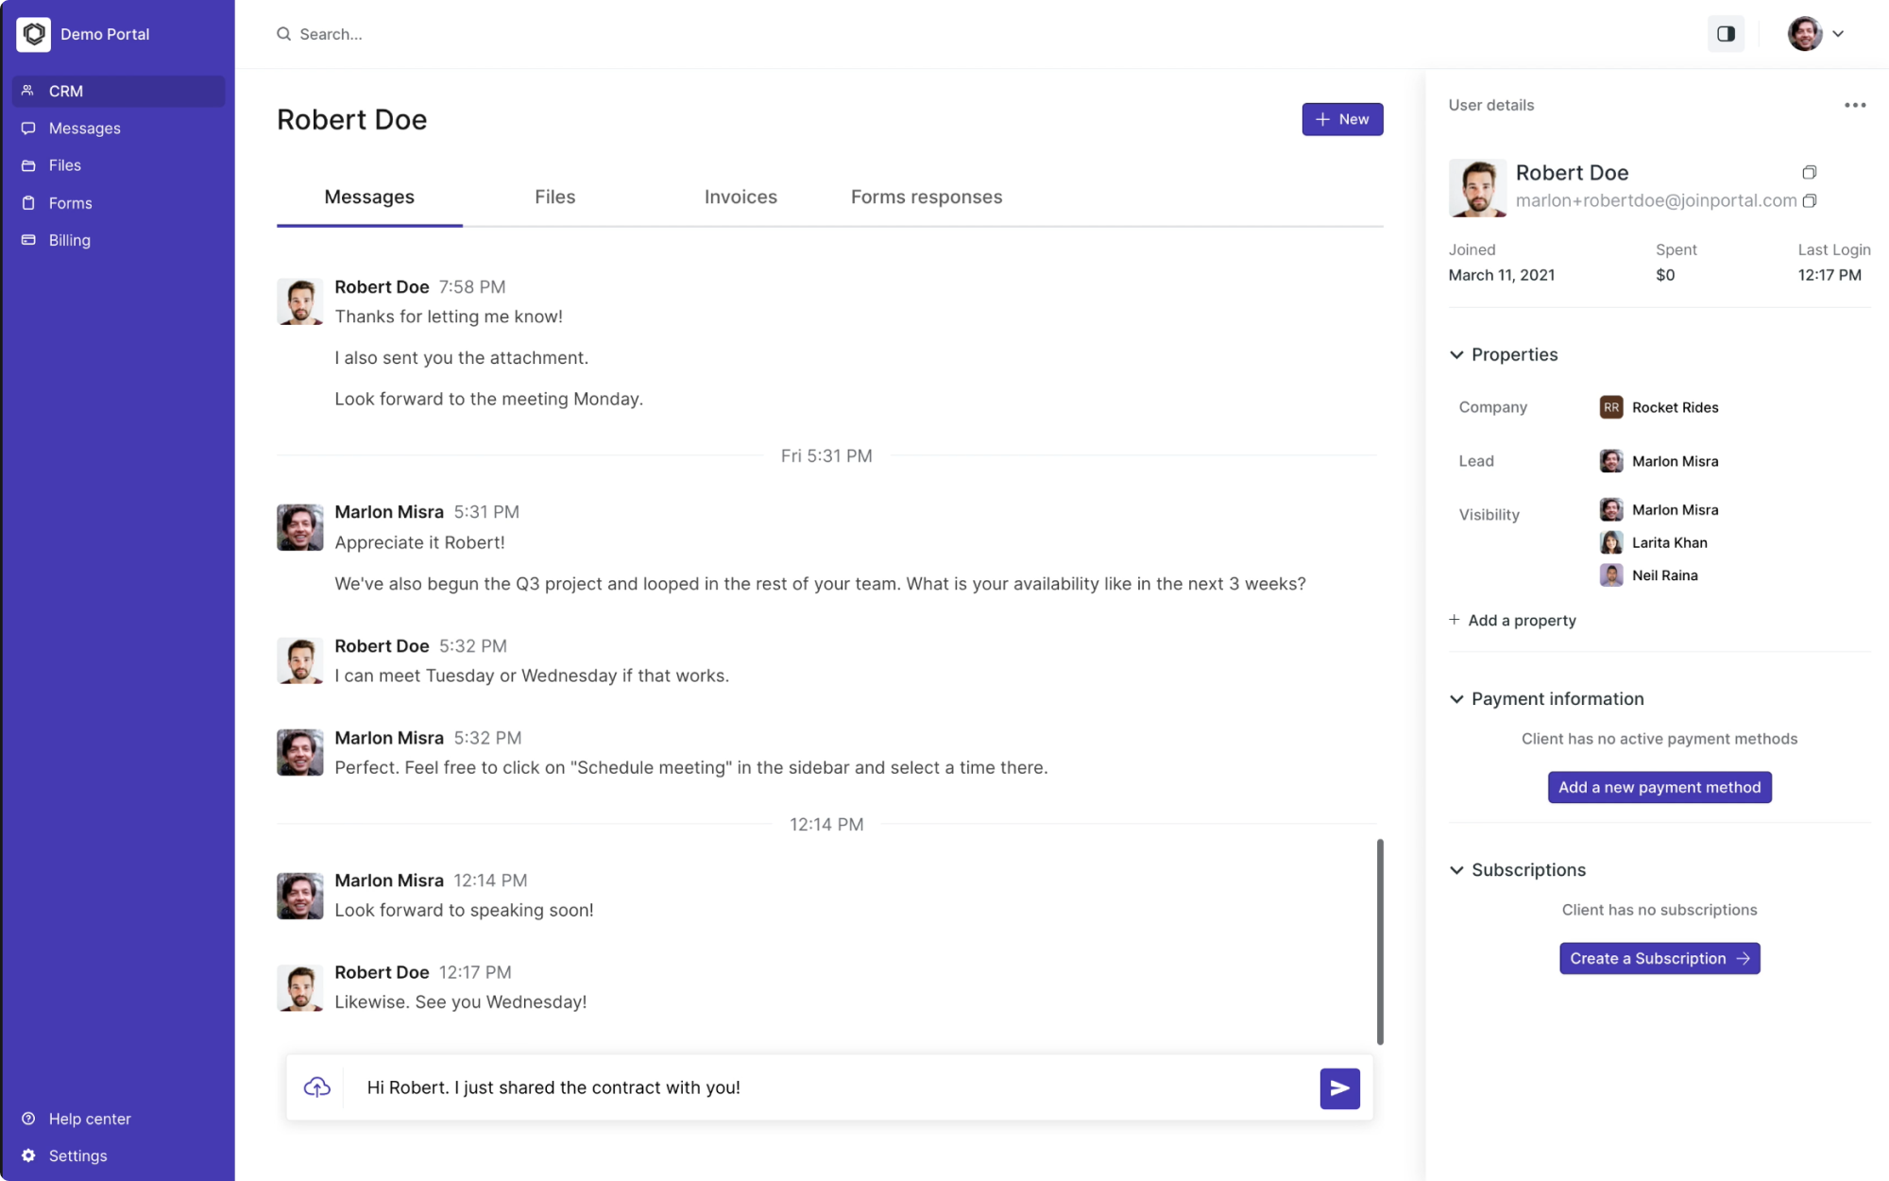Send the message with arrow button

(1339, 1088)
